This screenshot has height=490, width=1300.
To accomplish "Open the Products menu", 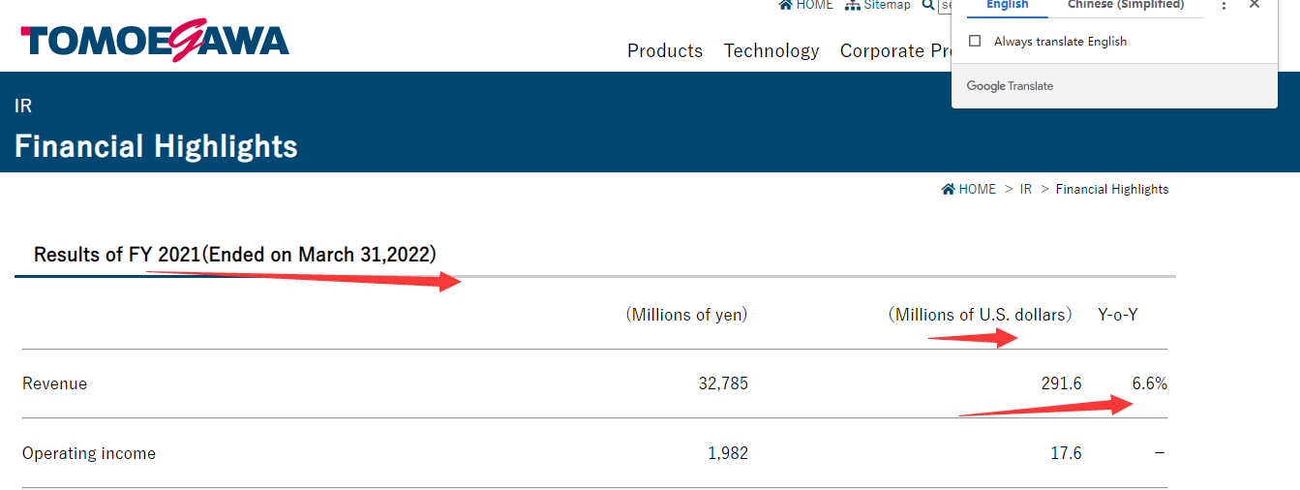I will [665, 51].
